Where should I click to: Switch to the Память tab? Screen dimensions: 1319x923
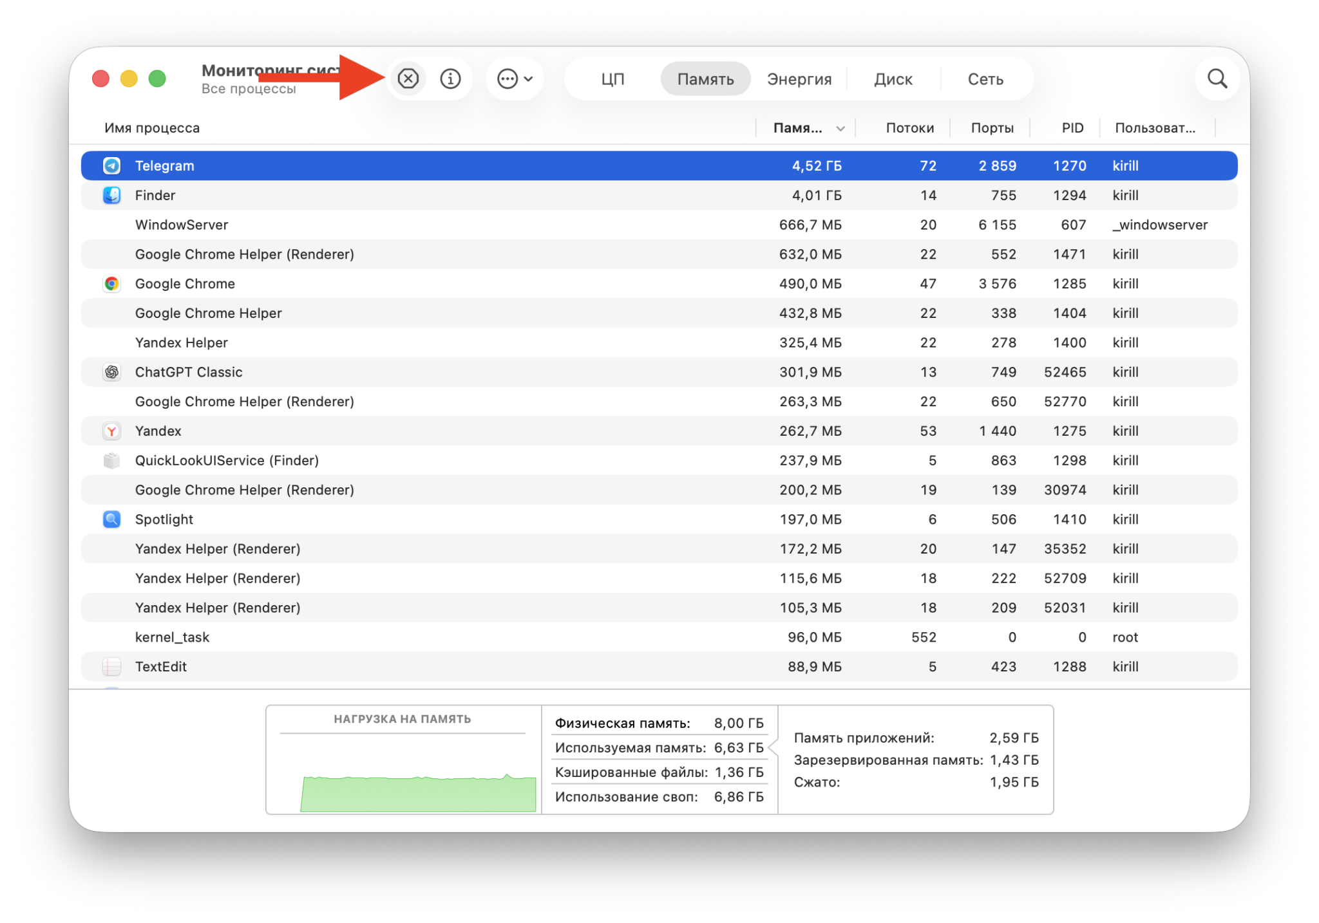tap(705, 79)
